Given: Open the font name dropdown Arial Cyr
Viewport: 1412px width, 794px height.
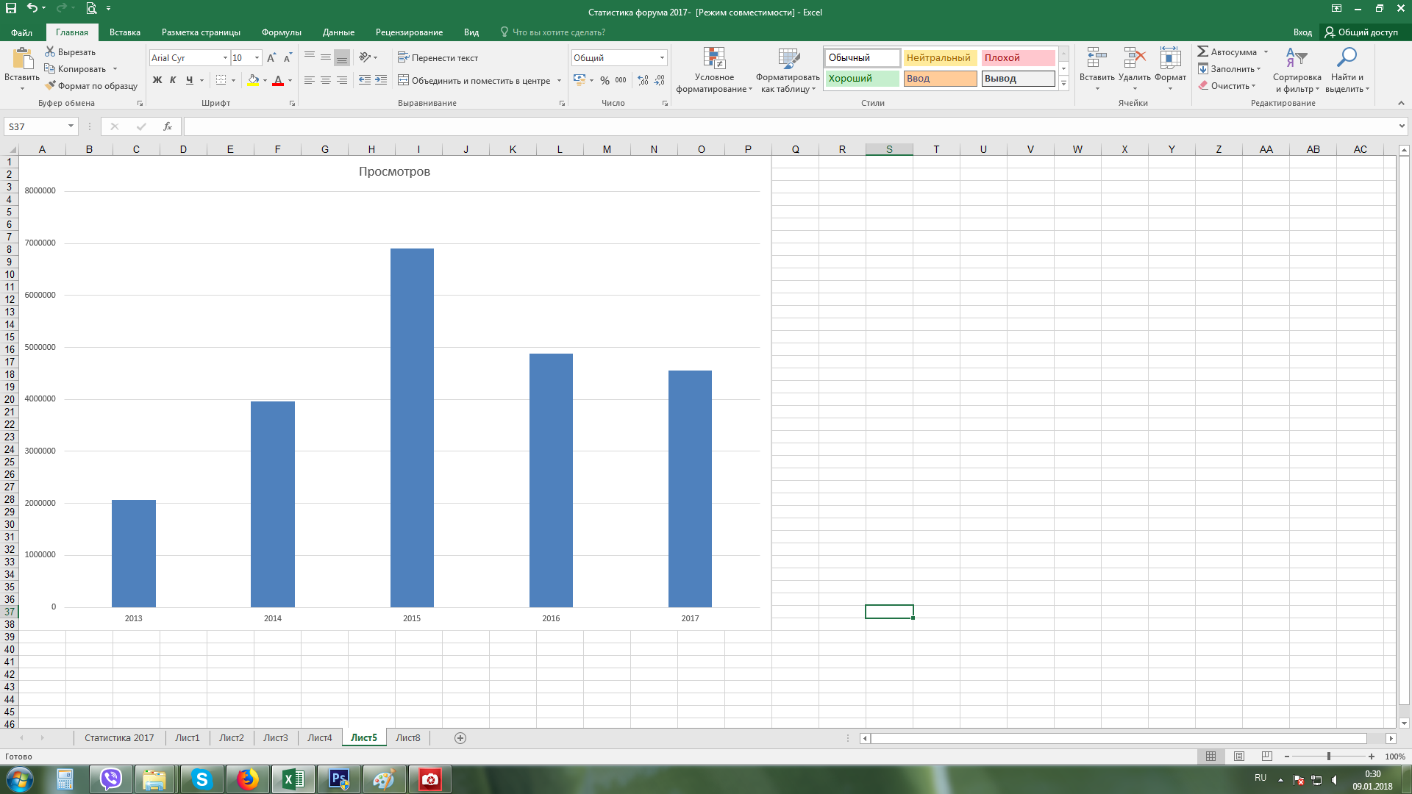Looking at the screenshot, I should (225, 58).
